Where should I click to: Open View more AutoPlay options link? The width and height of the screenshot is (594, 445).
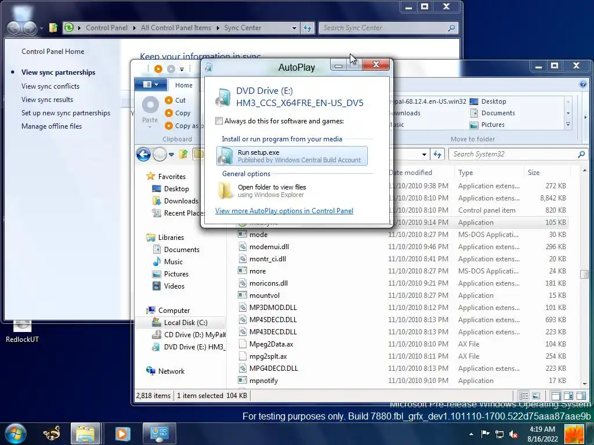tap(284, 211)
